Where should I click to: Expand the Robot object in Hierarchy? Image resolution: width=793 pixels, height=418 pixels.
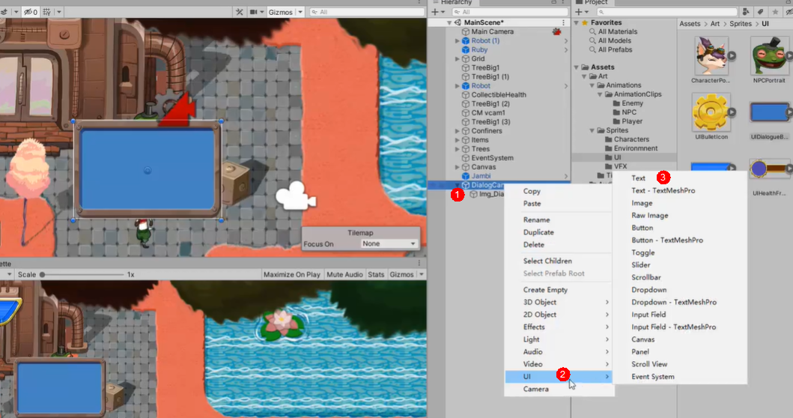pos(458,86)
